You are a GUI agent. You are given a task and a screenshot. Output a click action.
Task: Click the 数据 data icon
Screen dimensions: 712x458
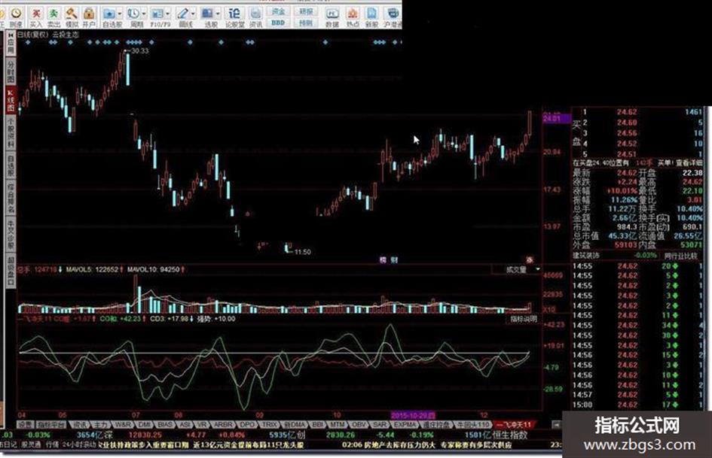coord(332,17)
